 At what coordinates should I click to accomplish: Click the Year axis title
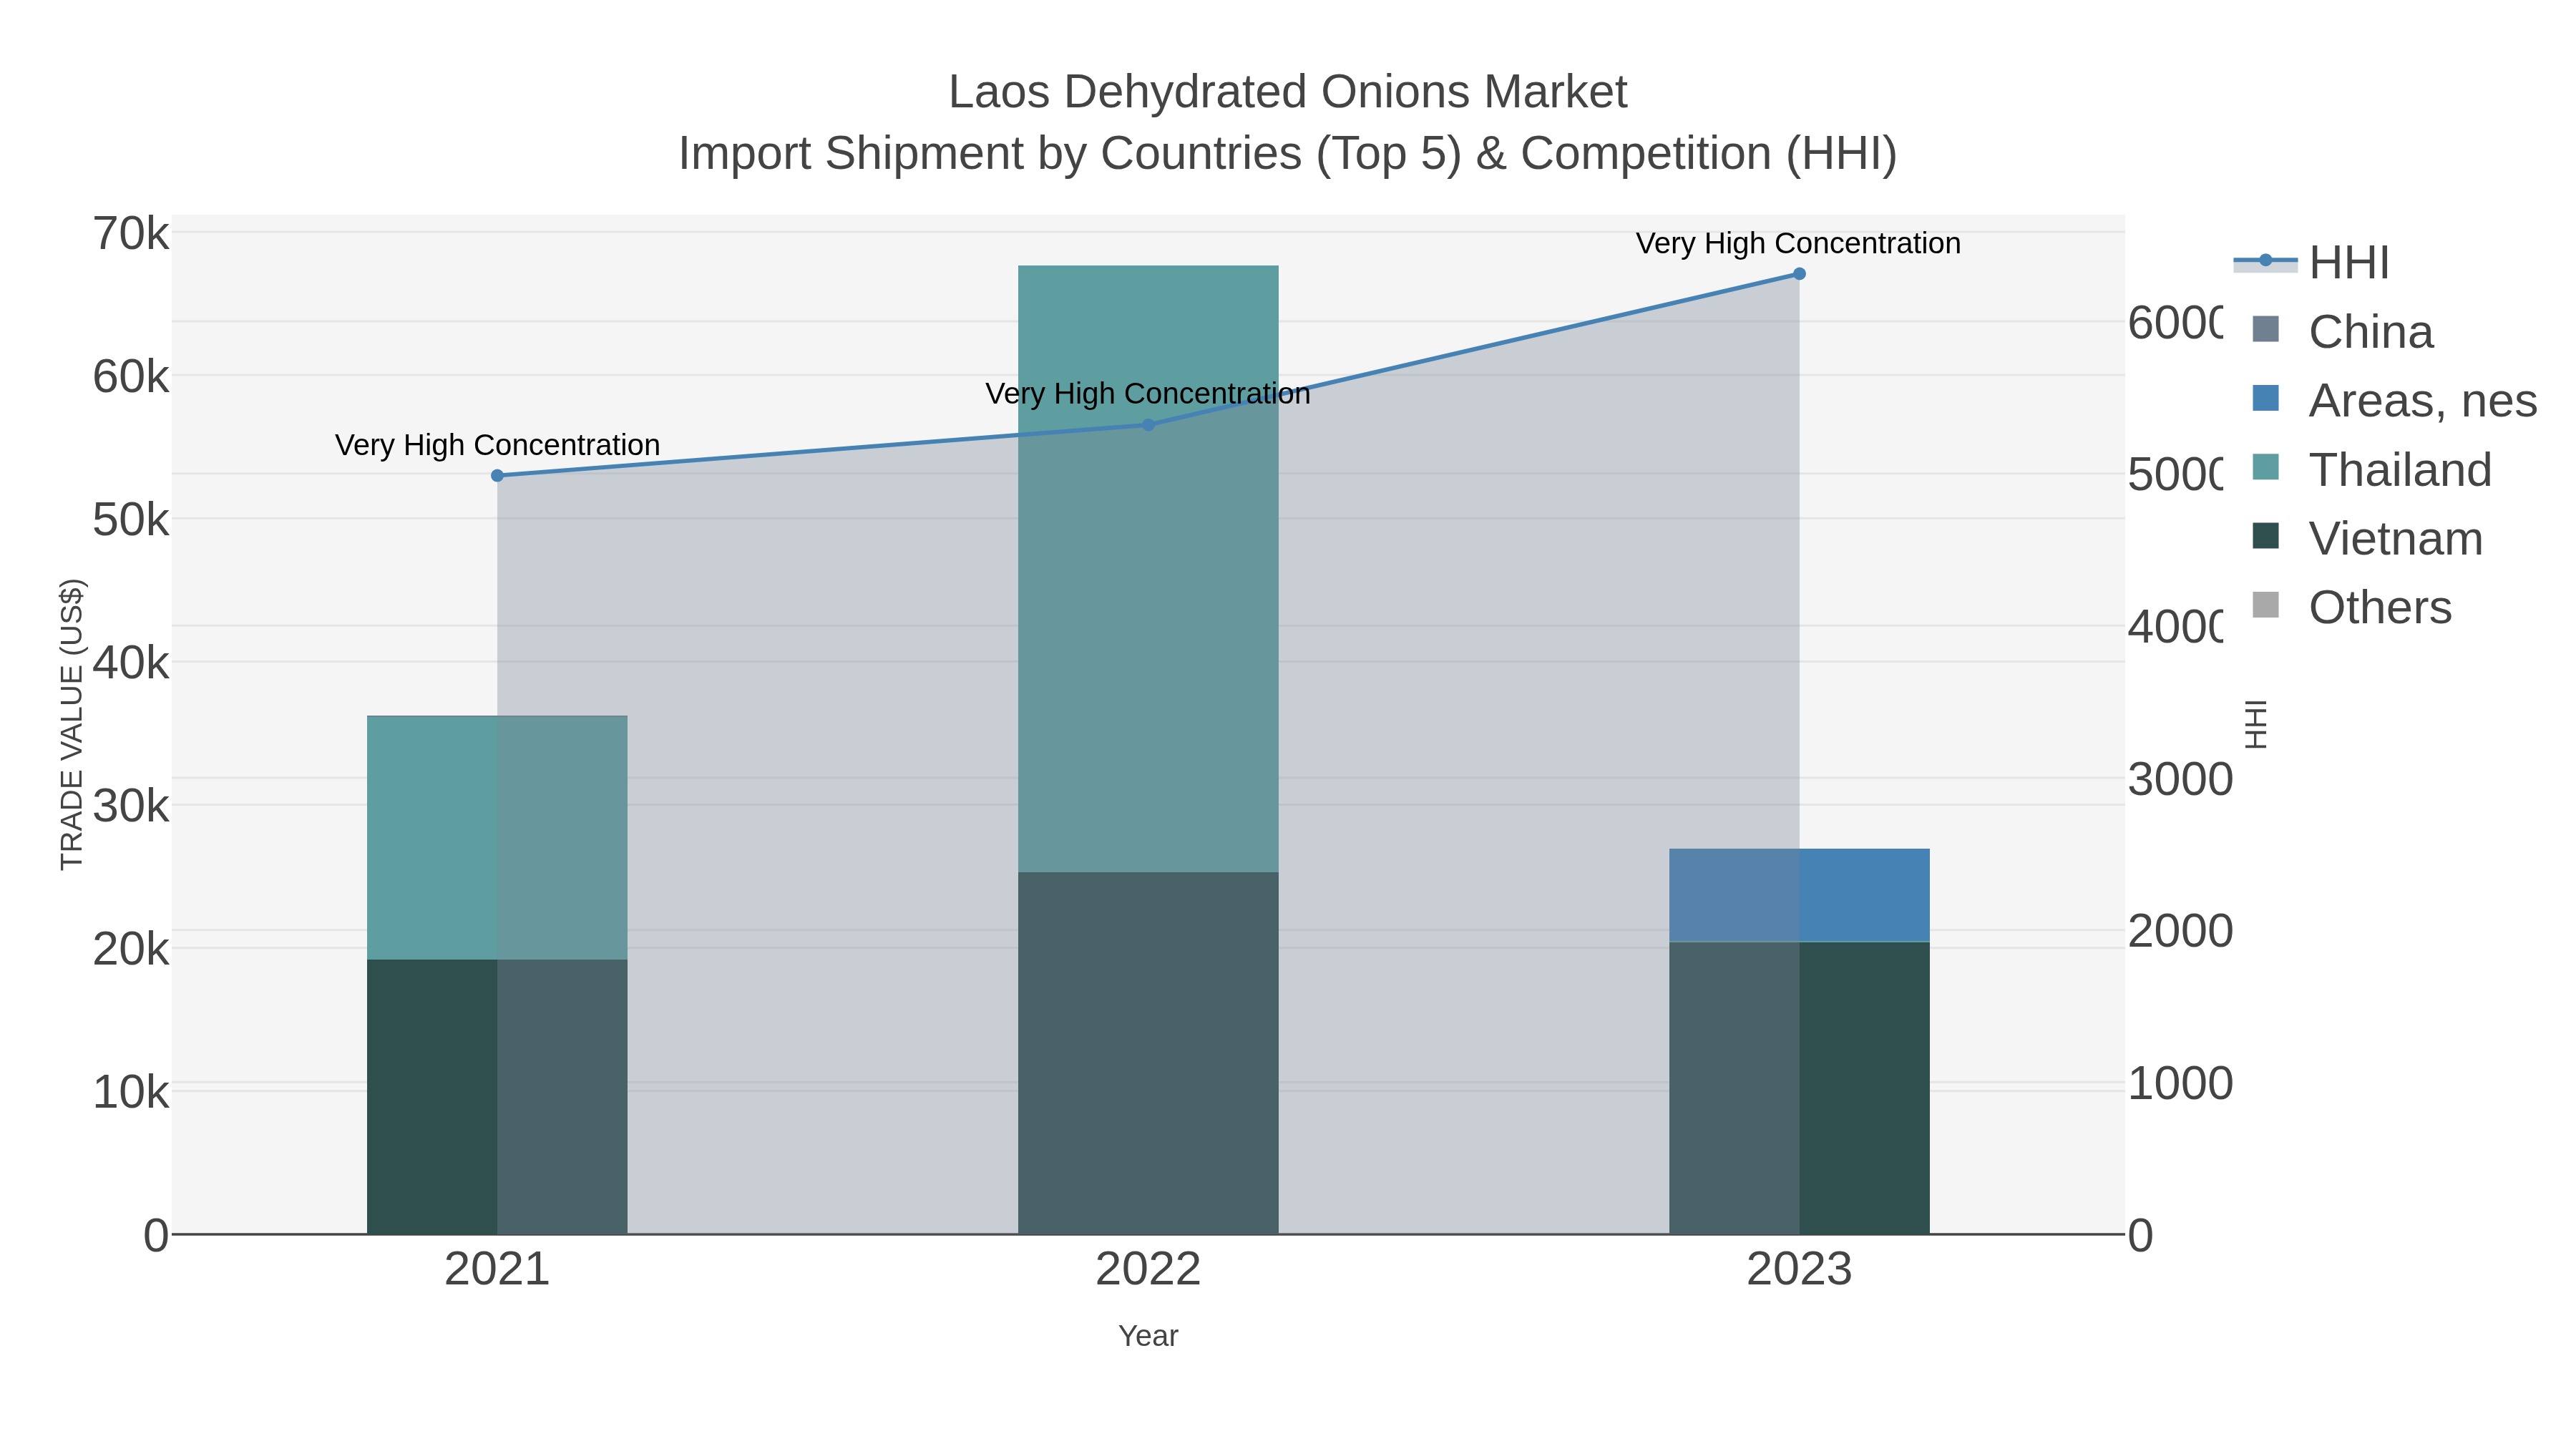click(1148, 1336)
